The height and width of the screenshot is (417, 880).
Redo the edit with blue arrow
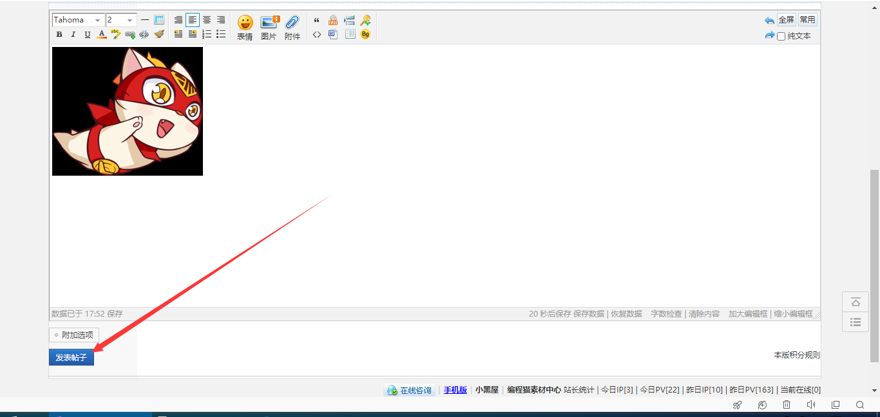pyautogui.click(x=769, y=35)
